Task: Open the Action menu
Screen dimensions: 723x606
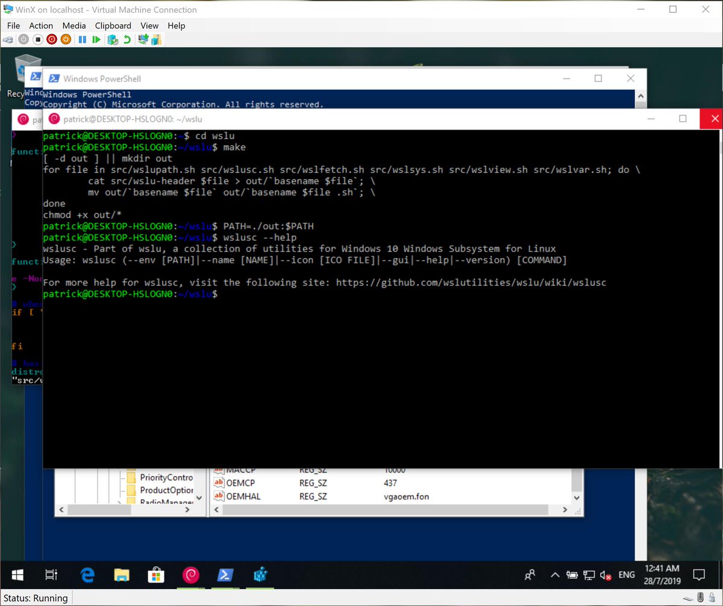Action: (41, 25)
